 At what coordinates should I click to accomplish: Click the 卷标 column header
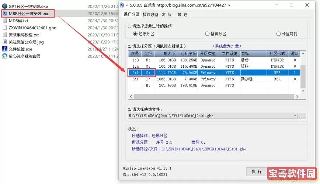pyautogui.click(x=254, y=54)
